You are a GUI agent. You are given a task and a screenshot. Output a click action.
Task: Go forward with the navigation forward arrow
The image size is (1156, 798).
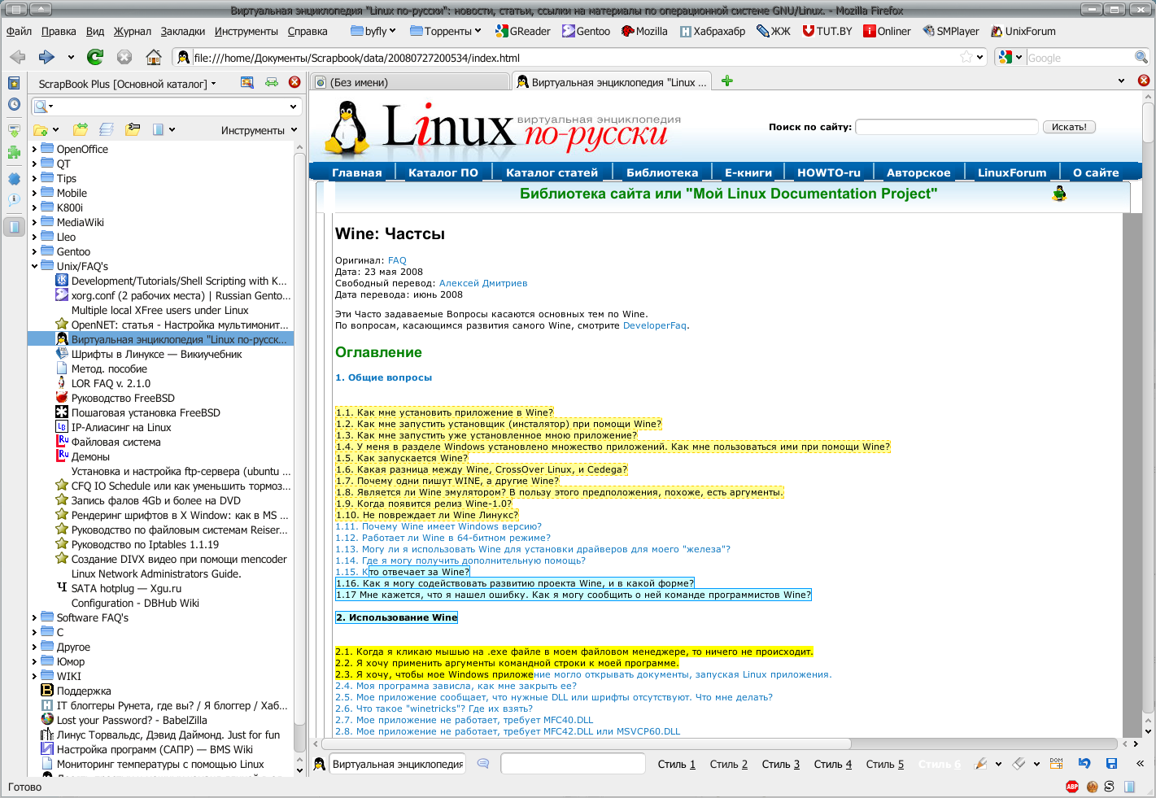coord(46,57)
